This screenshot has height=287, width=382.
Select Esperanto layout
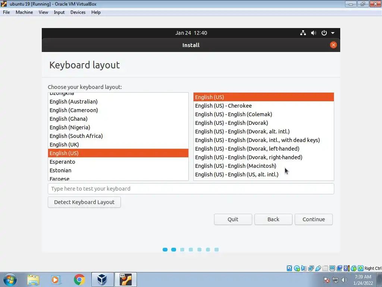(118, 162)
